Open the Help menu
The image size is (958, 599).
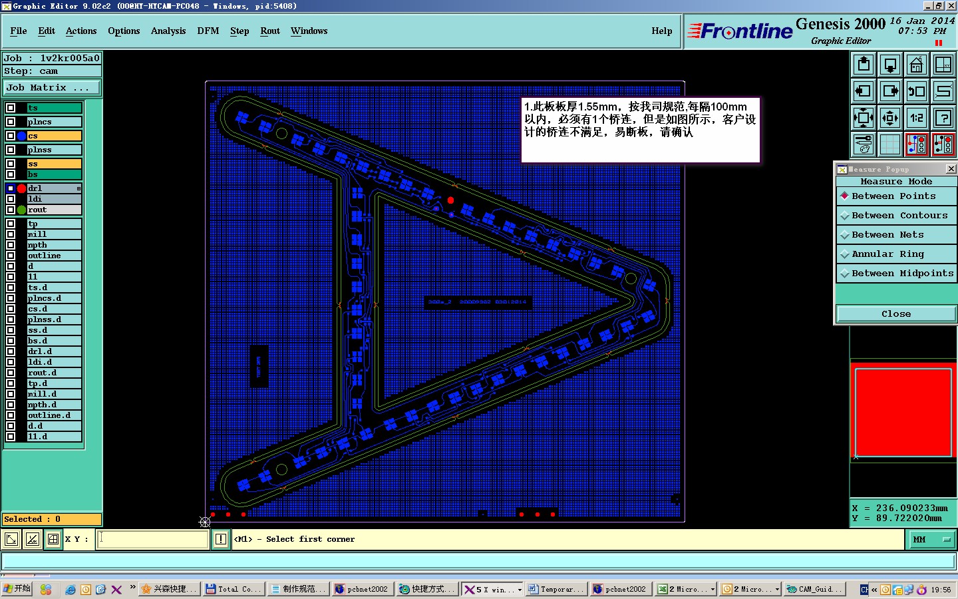(x=662, y=31)
